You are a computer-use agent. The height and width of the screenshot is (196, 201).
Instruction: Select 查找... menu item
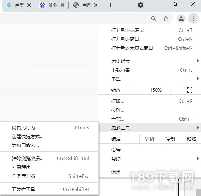(150, 119)
